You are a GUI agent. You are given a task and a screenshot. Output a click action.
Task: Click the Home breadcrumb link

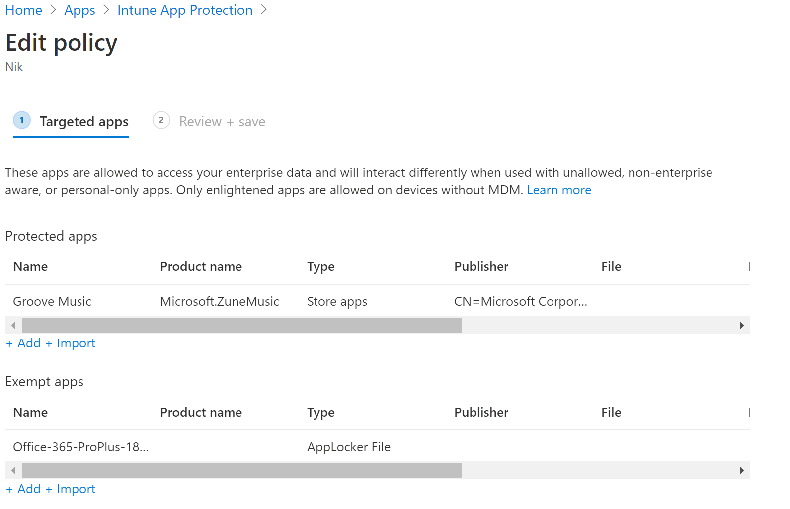[x=23, y=10]
